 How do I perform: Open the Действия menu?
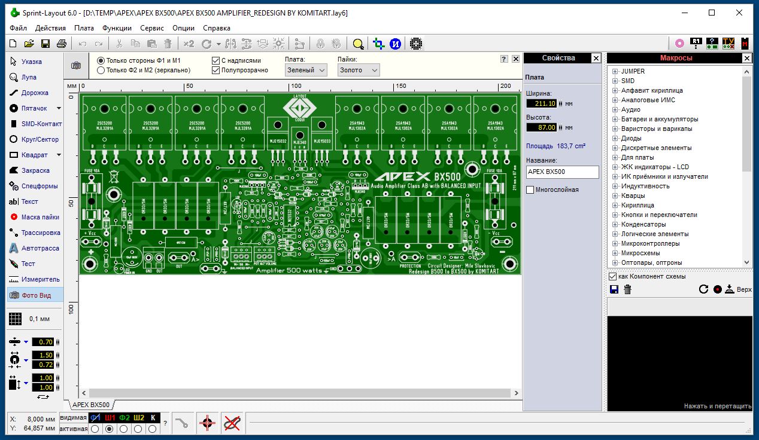[x=50, y=27]
